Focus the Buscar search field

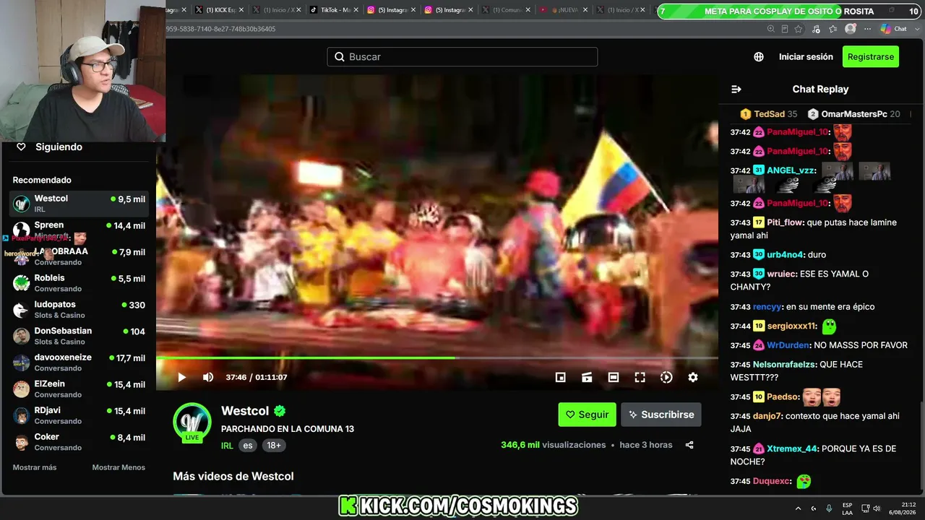point(462,57)
